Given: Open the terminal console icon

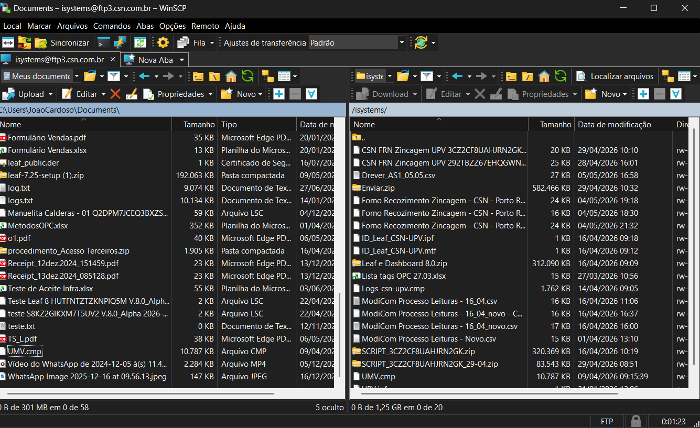Looking at the screenshot, I should tap(104, 42).
